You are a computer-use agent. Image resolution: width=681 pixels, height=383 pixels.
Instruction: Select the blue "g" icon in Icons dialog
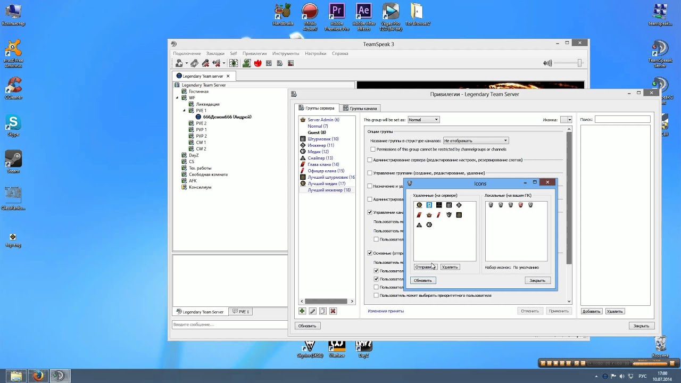429,205
